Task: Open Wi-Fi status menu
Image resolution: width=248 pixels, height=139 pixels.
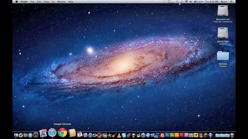Action: coord(186,2)
